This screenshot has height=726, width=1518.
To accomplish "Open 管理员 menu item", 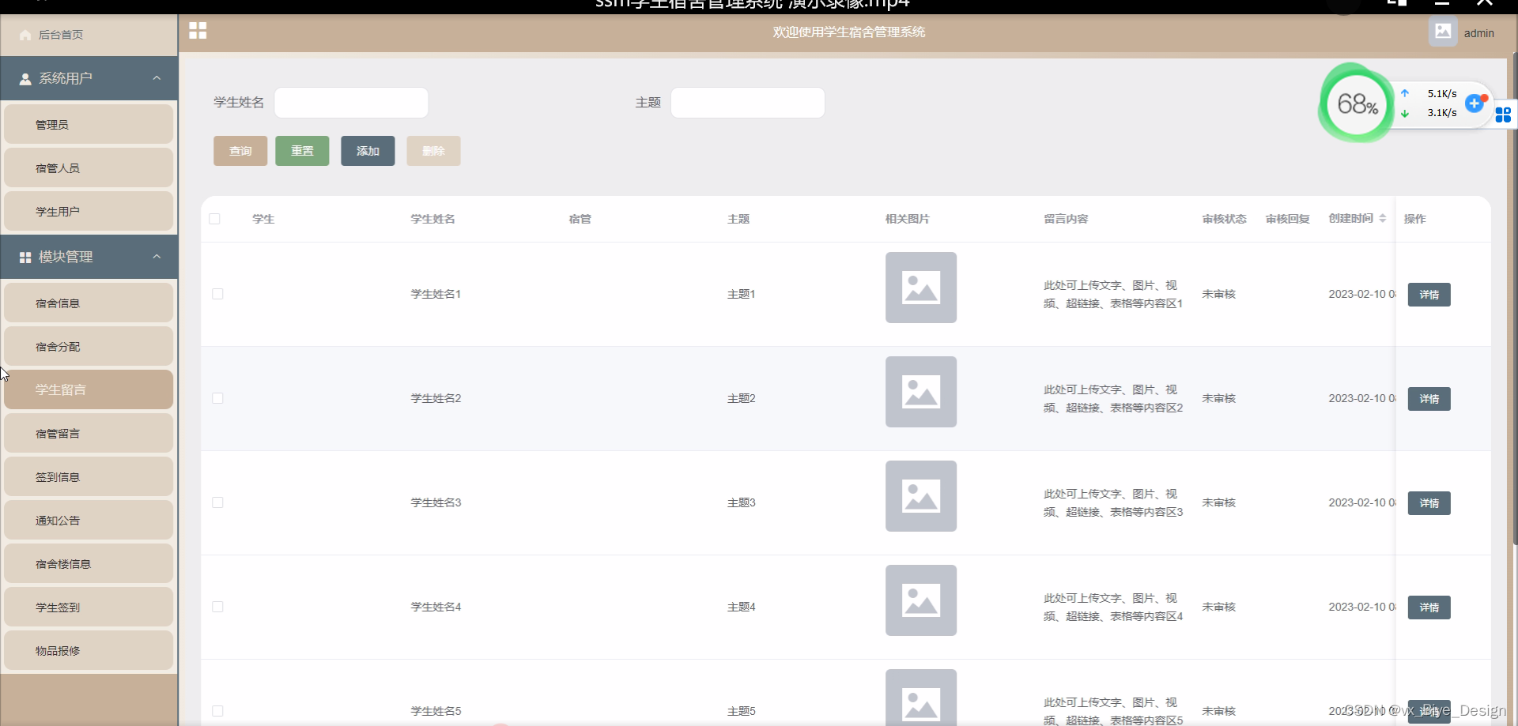I will 89,124.
